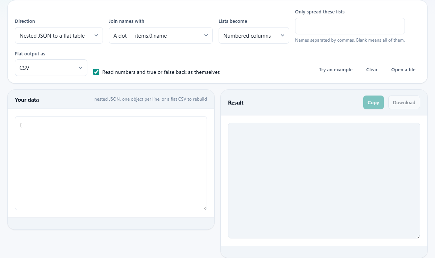This screenshot has height=258, width=435.
Task: Open the Lists become dropdown
Action: tap(254, 35)
